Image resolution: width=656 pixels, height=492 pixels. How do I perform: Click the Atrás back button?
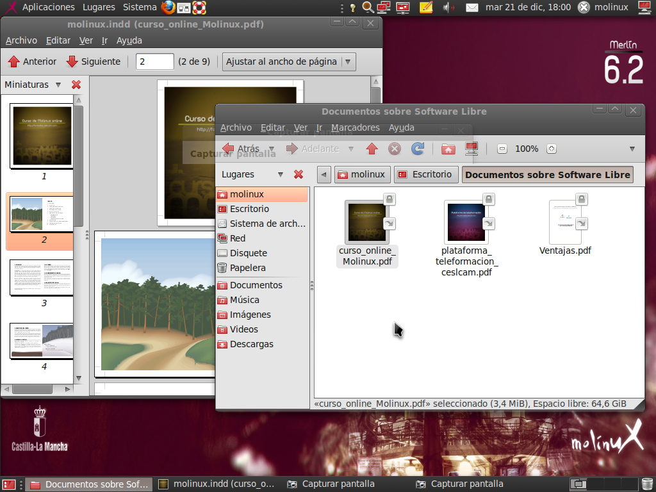[x=241, y=149]
